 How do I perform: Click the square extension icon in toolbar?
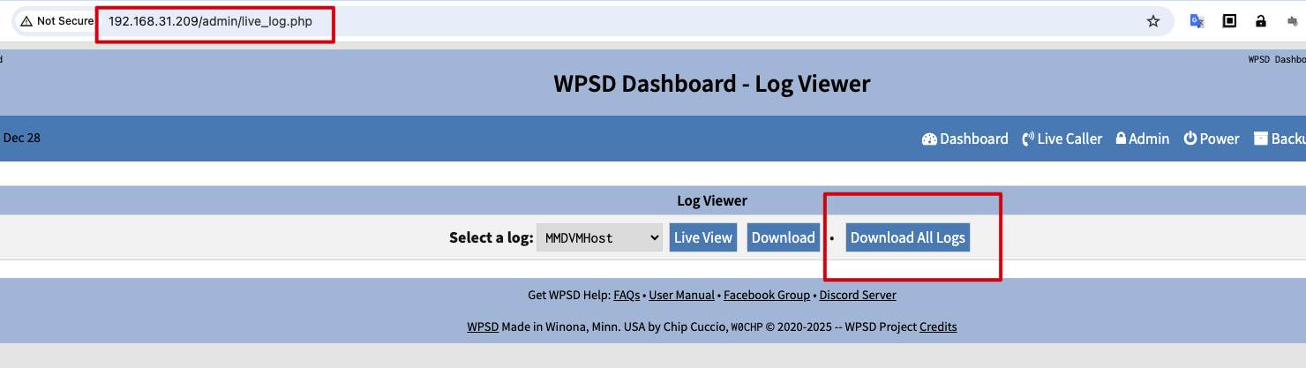(1228, 21)
